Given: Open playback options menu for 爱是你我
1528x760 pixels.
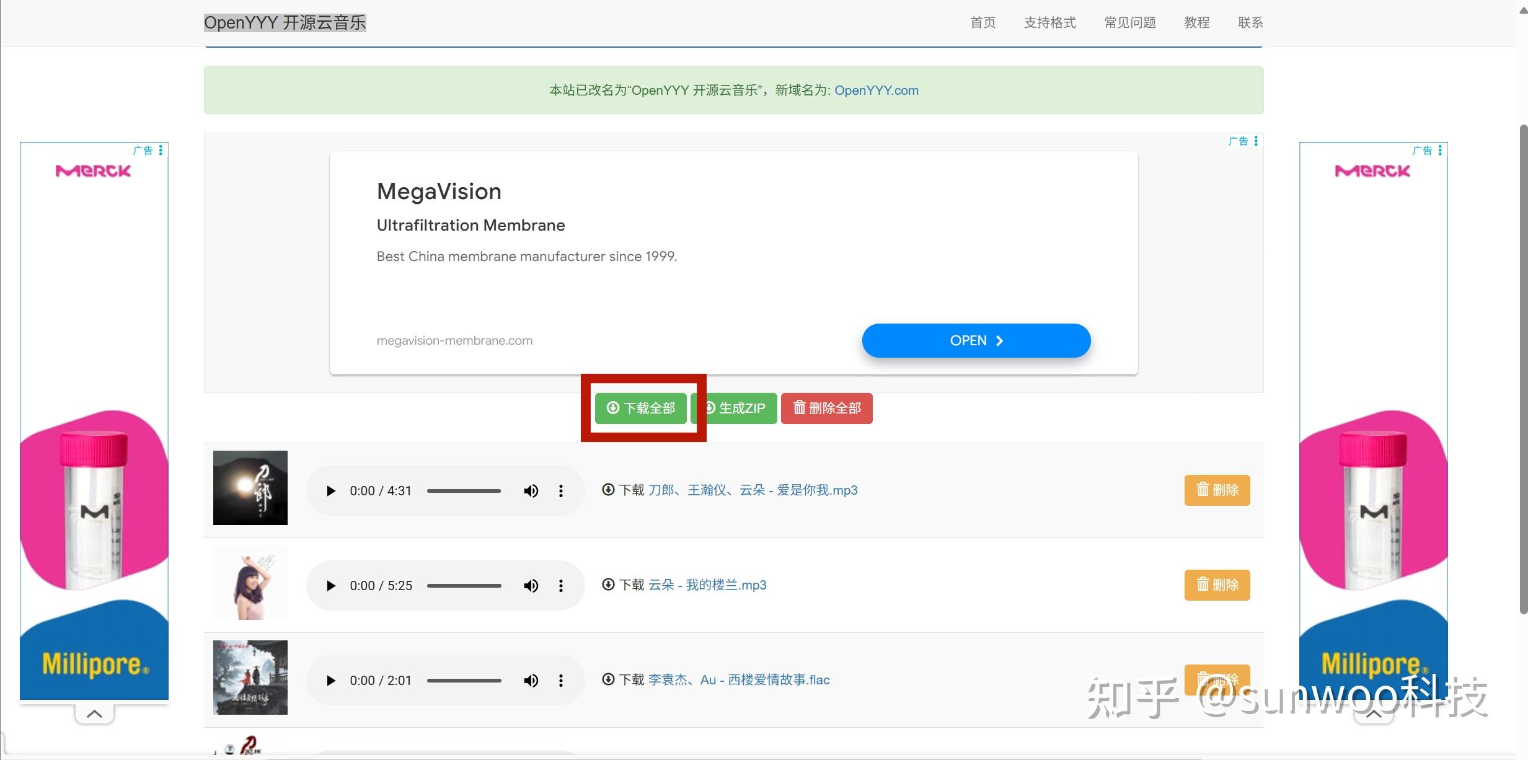Looking at the screenshot, I should (560, 490).
